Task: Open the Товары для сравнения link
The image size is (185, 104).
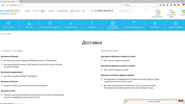Action: 157,16
